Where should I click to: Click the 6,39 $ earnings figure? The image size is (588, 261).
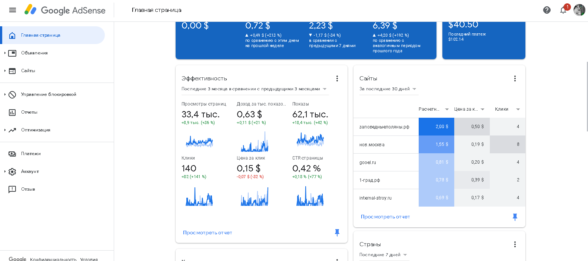tap(385, 26)
